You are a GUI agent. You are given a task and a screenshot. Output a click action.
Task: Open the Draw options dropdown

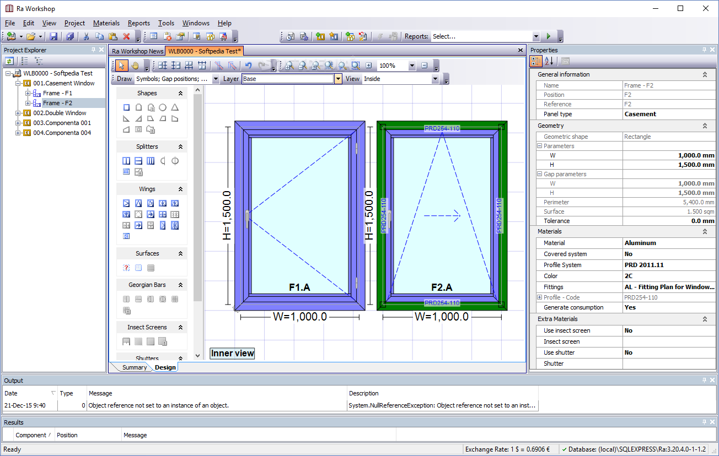point(216,79)
